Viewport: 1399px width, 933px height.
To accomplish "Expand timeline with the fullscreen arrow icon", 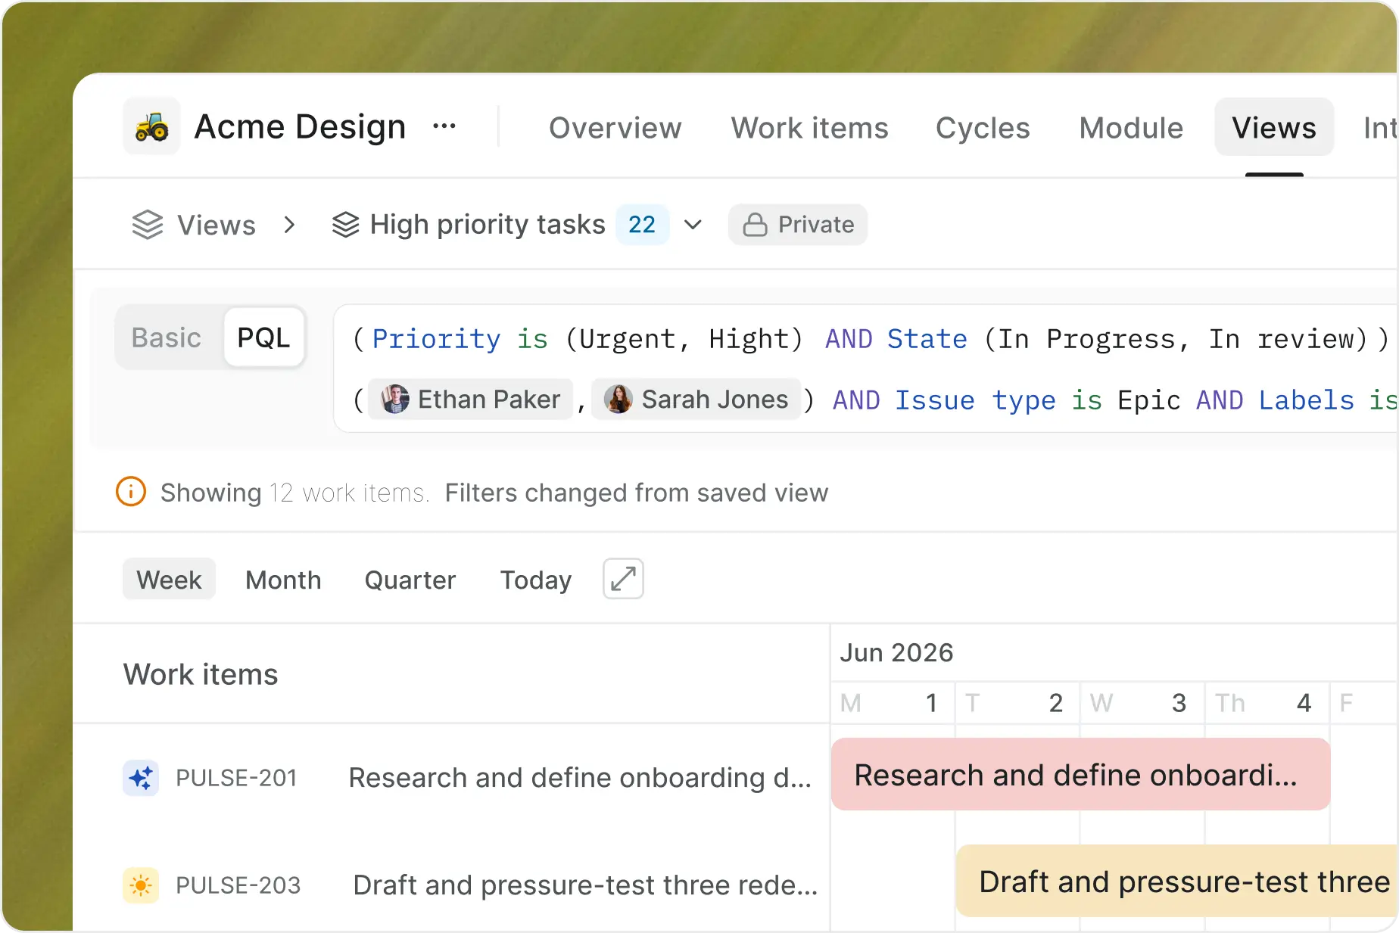I will pos(623,579).
